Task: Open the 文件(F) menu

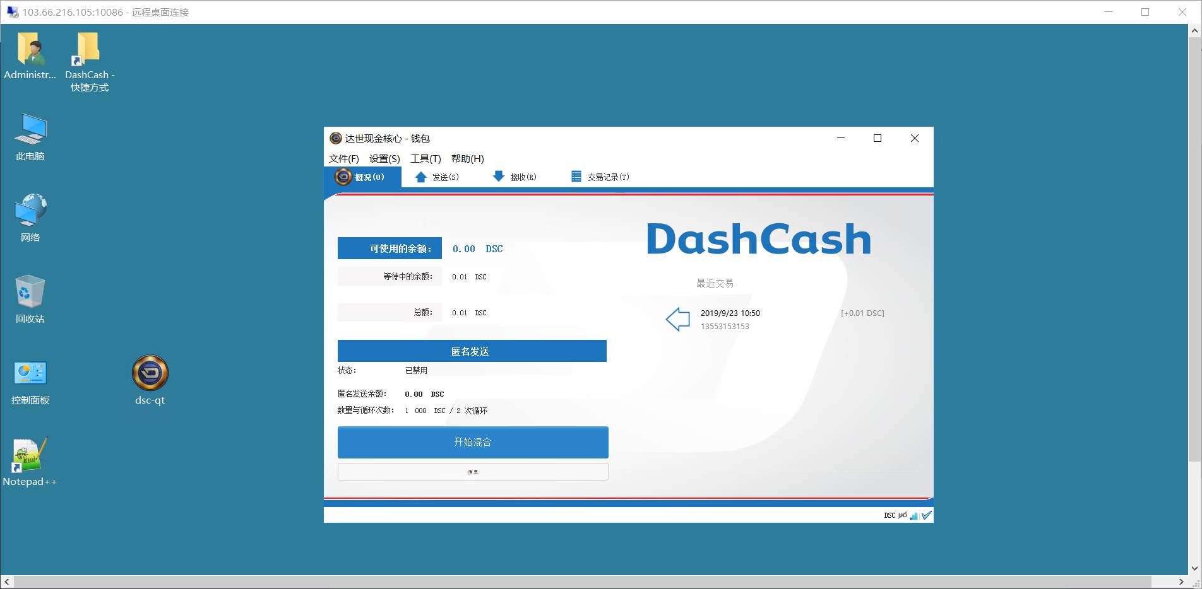Action: tap(343, 159)
